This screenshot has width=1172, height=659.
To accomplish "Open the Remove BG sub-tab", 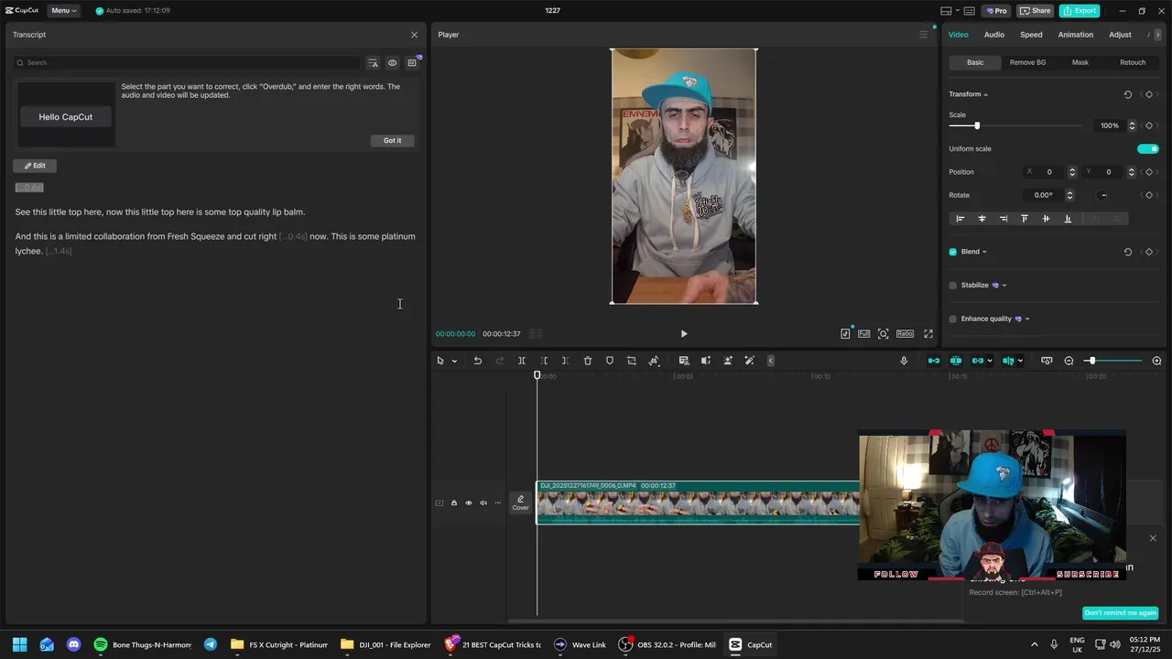I will click(x=1027, y=62).
